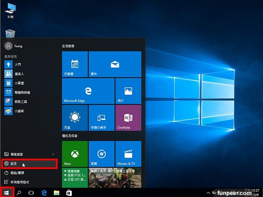Open the Movies & TV tile
The height and width of the screenshot is (197, 263).
128,153
